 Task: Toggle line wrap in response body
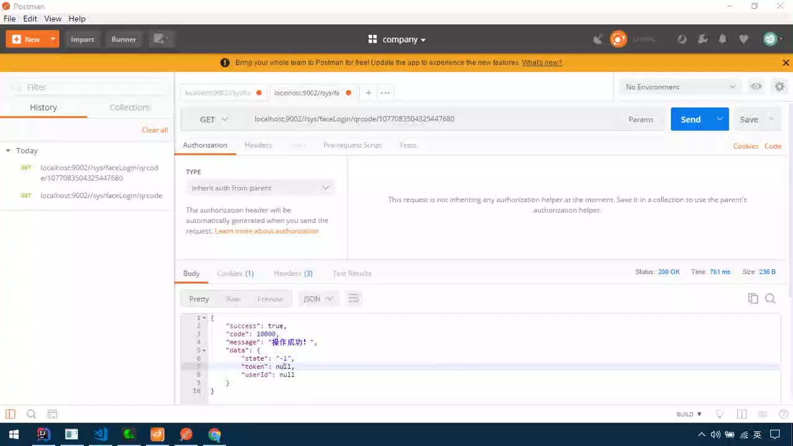(354, 299)
